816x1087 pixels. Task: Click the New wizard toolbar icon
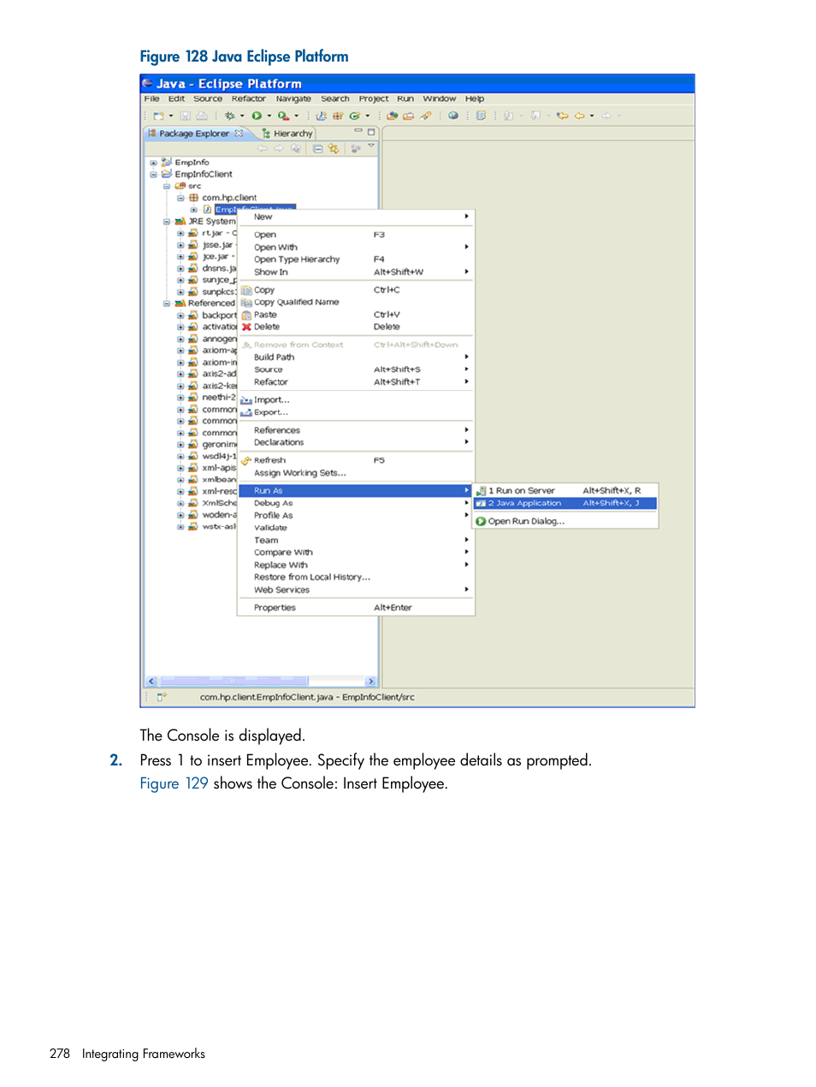point(158,115)
